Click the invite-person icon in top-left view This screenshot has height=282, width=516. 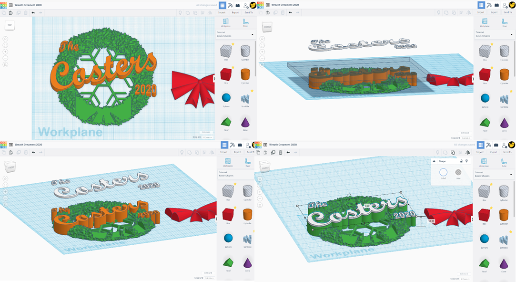click(x=246, y=5)
